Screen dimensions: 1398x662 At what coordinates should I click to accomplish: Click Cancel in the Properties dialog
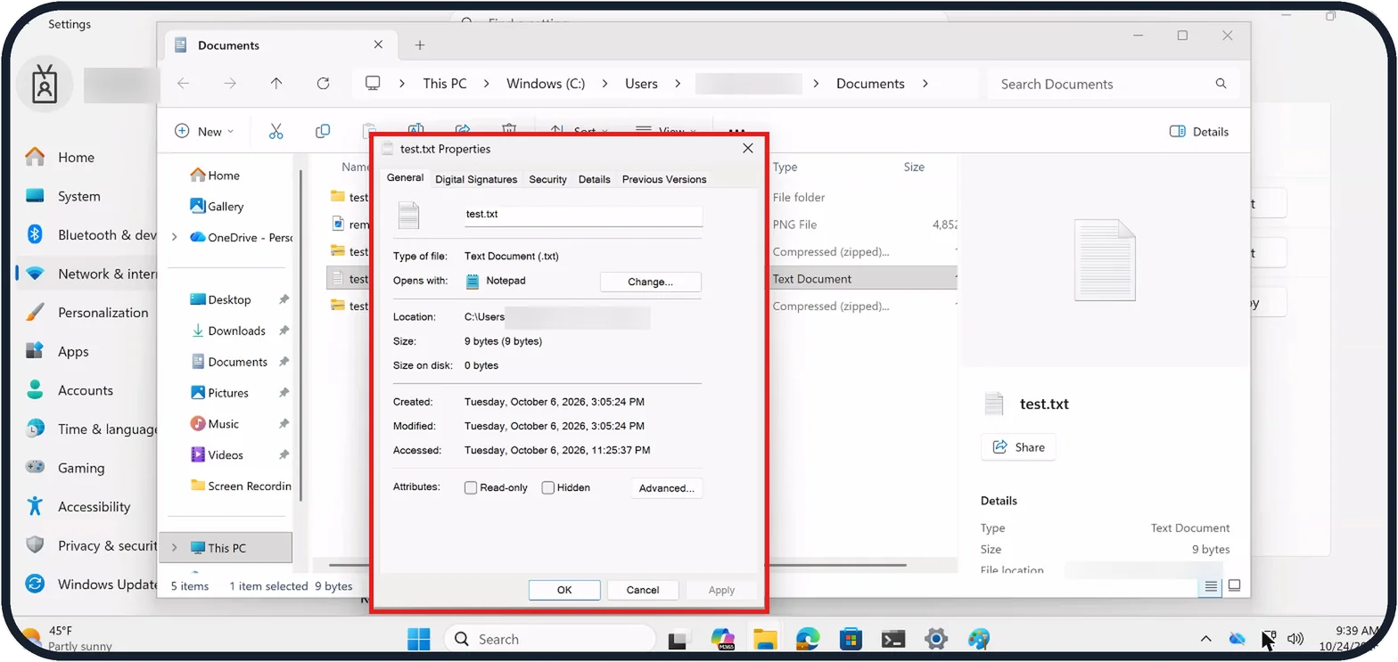pyautogui.click(x=643, y=590)
